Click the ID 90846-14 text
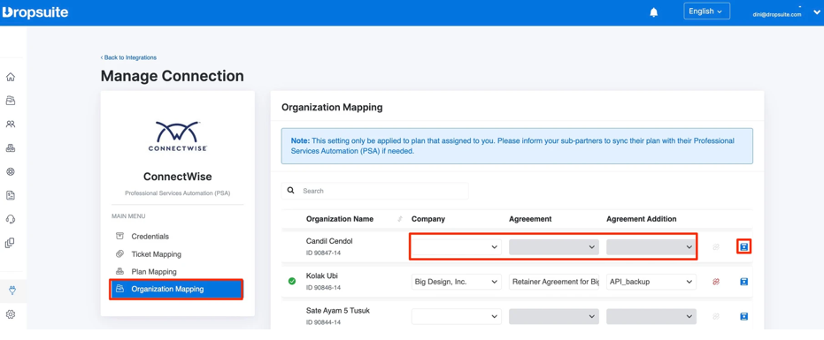 tap(324, 288)
